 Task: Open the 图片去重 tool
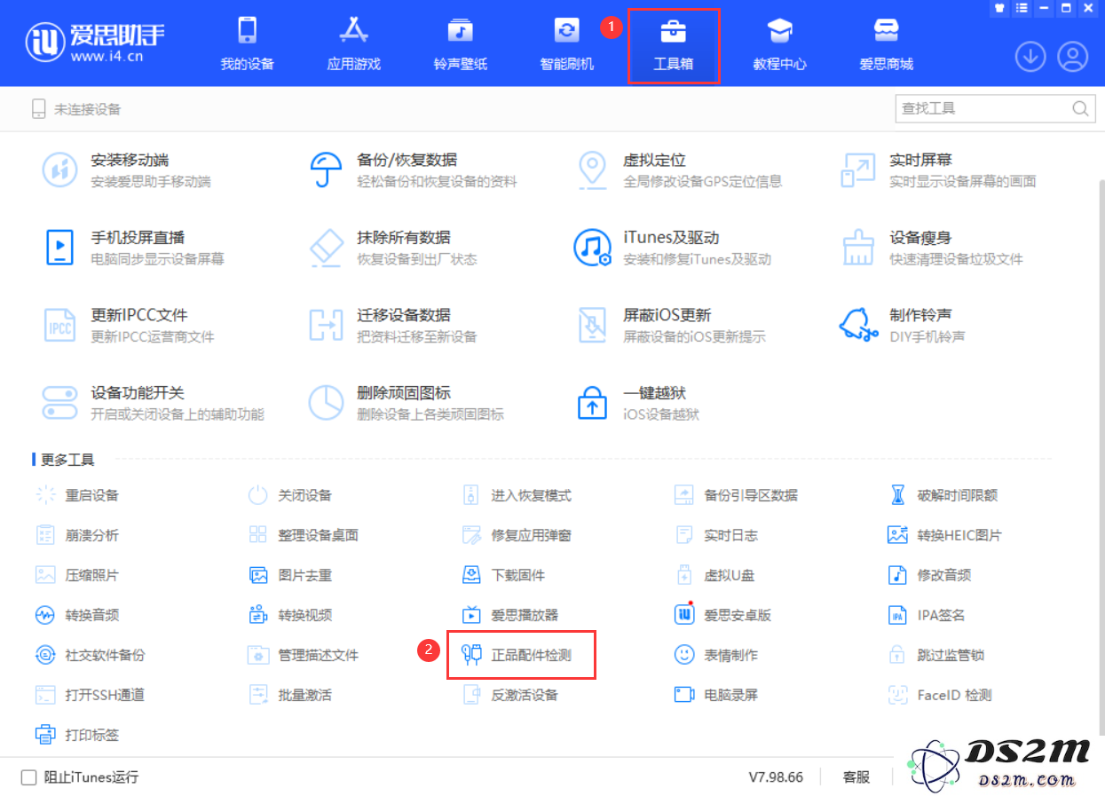click(290, 575)
